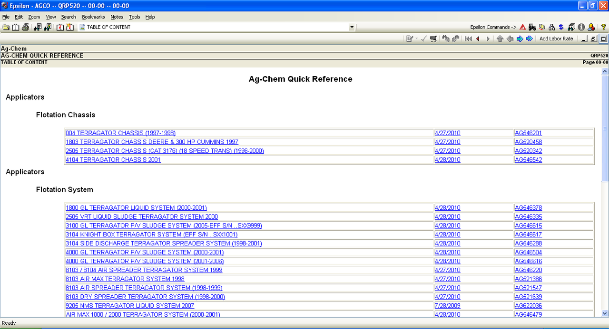Click the red AGCO logo command icon
The height and width of the screenshot is (329, 609).
tap(522, 27)
